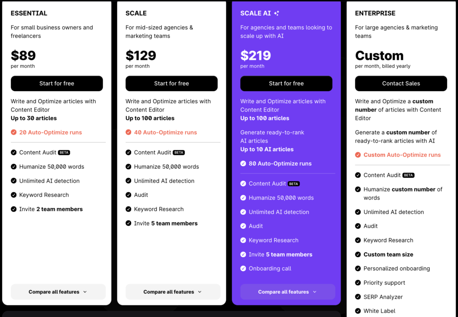Click Start for free under the $89 plan
The height and width of the screenshot is (317, 458).
pyautogui.click(x=56, y=83)
